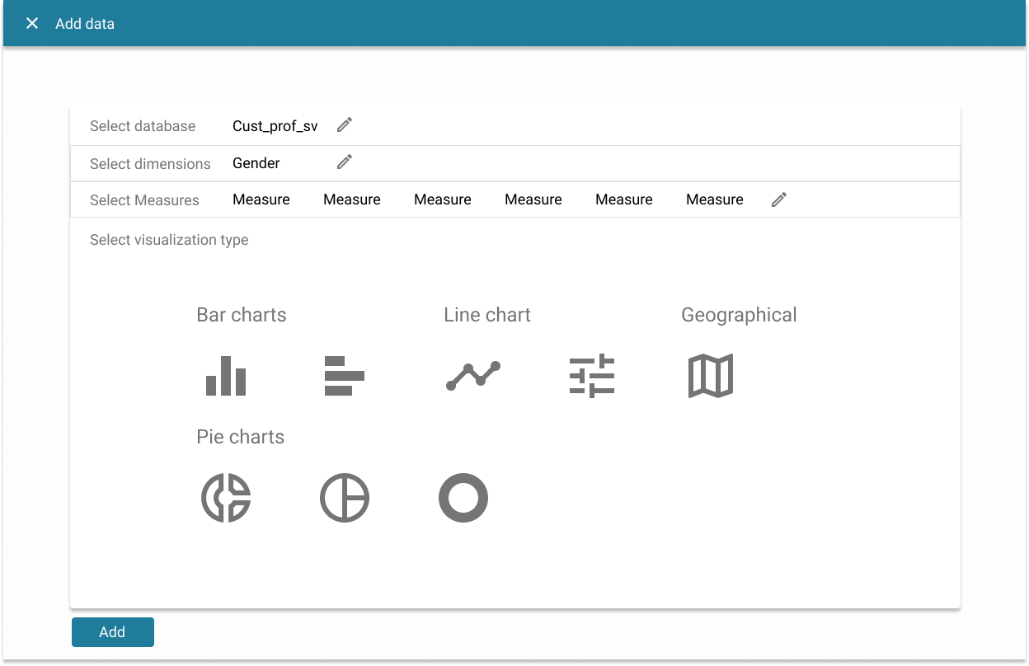Click the Select Measures label

coord(144,200)
